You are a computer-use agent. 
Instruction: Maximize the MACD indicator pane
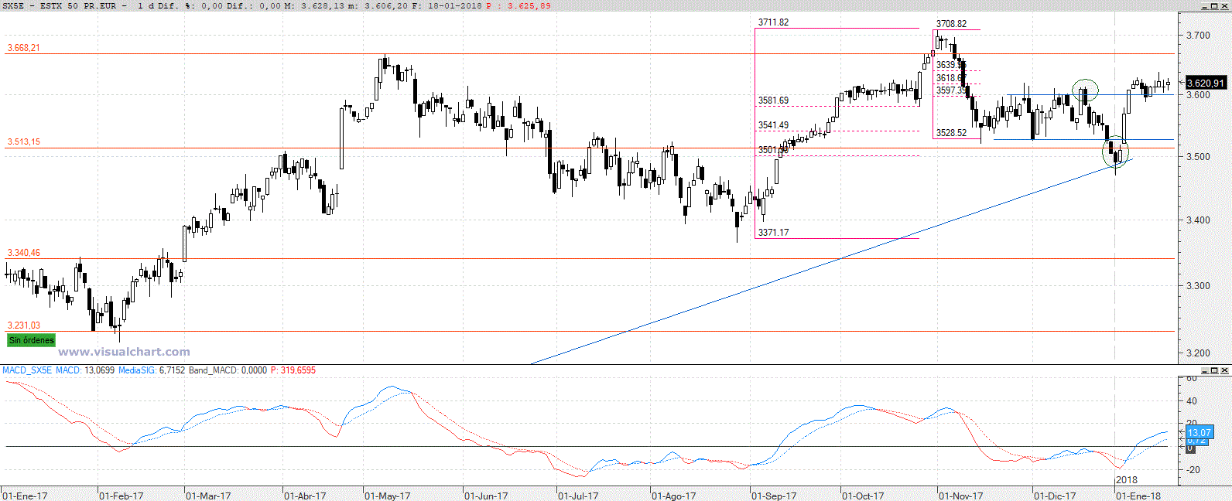pos(1216,370)
